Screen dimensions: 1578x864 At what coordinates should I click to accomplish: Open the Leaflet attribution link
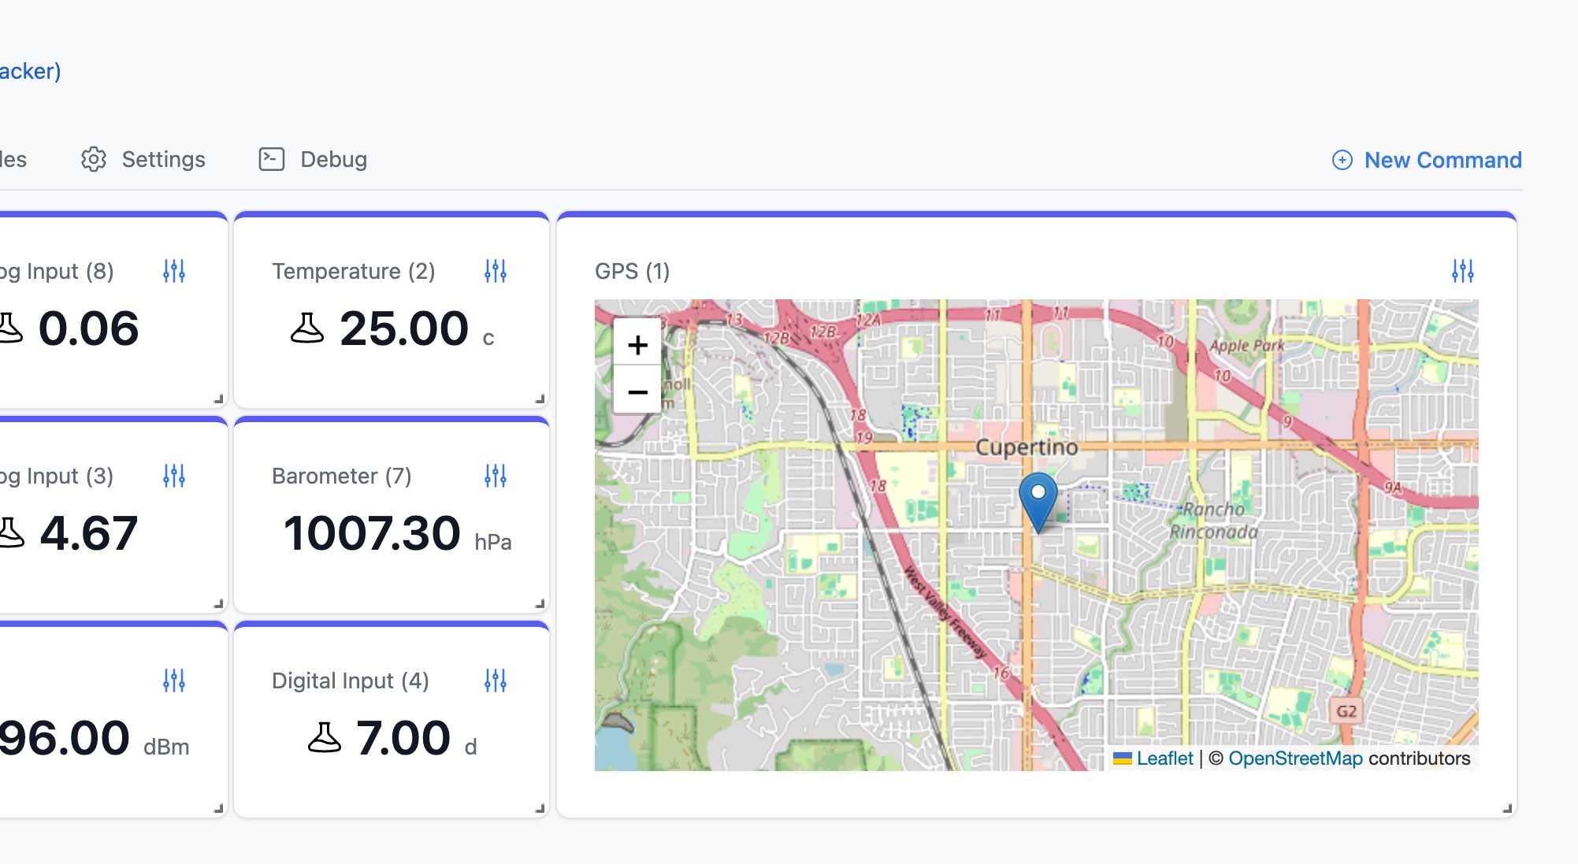point(1164,758)
